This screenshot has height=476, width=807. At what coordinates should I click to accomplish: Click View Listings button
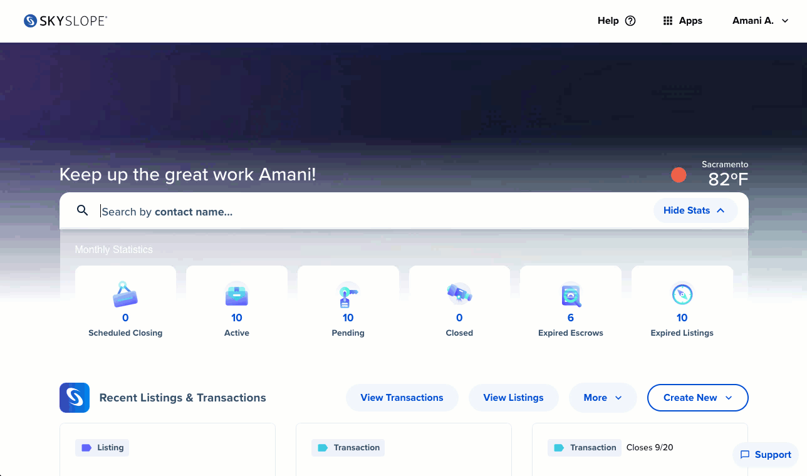pyautogui.click(x=513, y=398)
